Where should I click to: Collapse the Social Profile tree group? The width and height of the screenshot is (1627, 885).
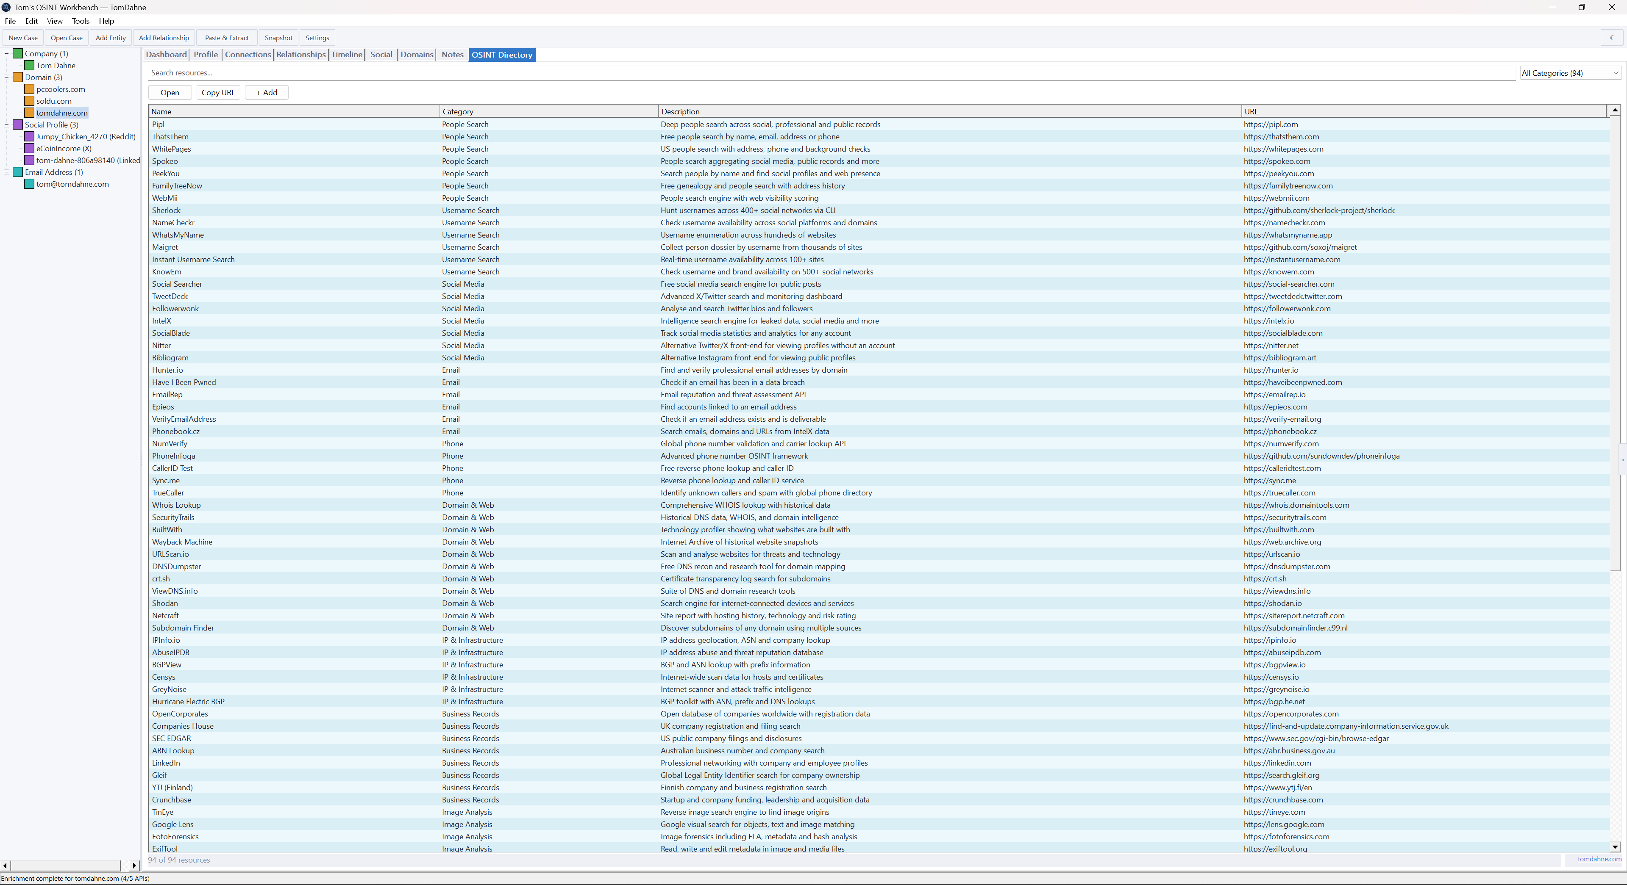click(6, 125)
